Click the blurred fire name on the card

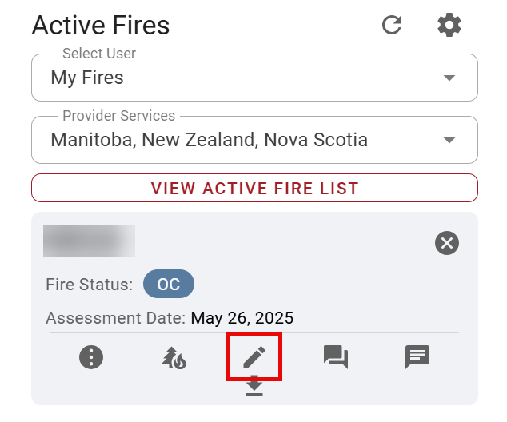click(89, 241)
